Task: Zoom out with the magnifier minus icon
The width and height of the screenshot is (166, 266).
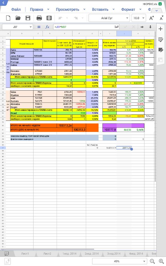Action: [152, 261]
